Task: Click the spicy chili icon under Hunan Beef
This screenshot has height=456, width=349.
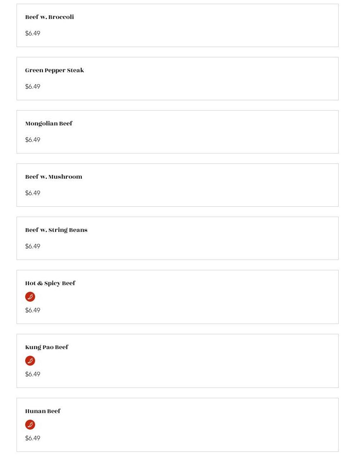Action: coord(30,425)
